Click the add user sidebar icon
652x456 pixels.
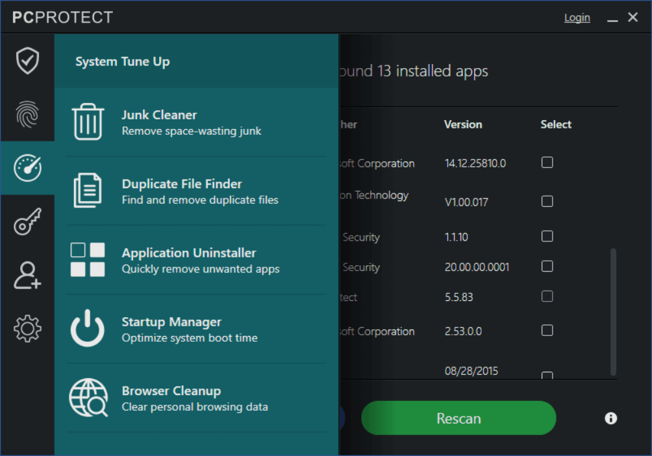(27, 276)
